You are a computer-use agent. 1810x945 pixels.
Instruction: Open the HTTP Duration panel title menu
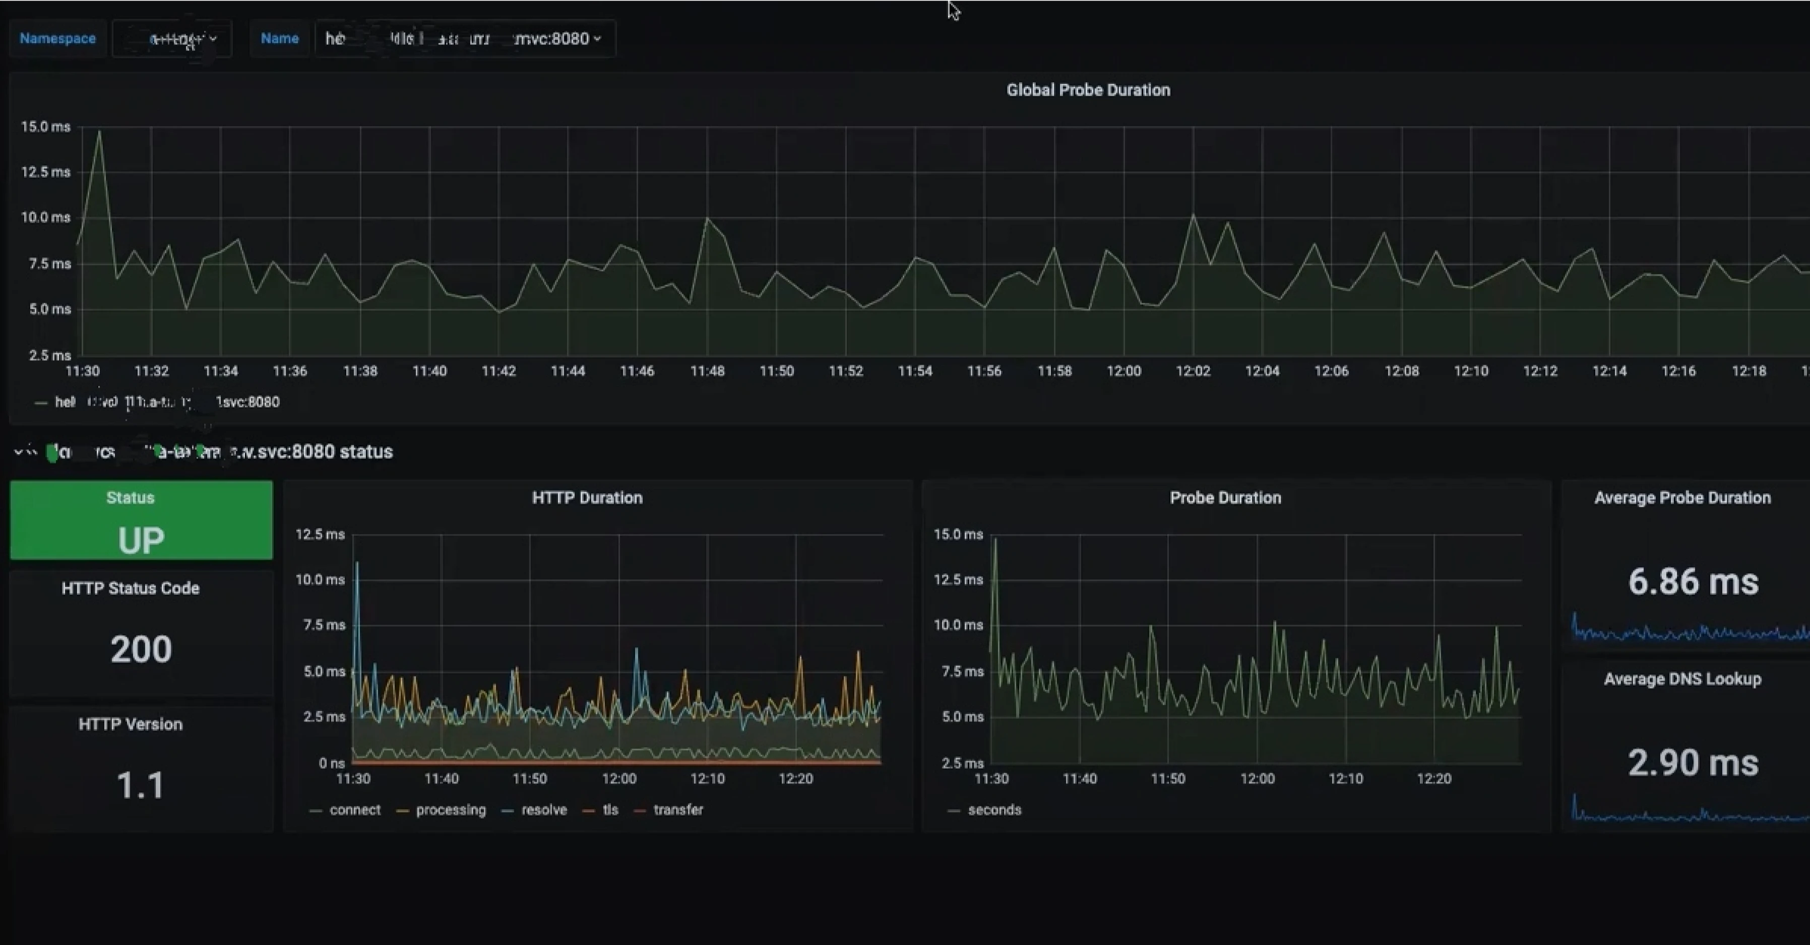pos(587,498)
